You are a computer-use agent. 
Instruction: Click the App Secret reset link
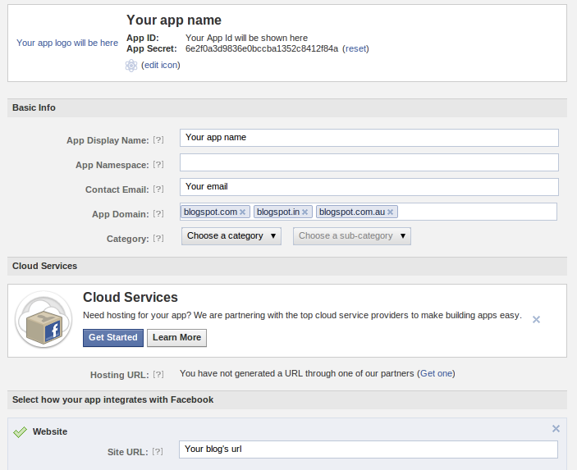click(355, 48)
